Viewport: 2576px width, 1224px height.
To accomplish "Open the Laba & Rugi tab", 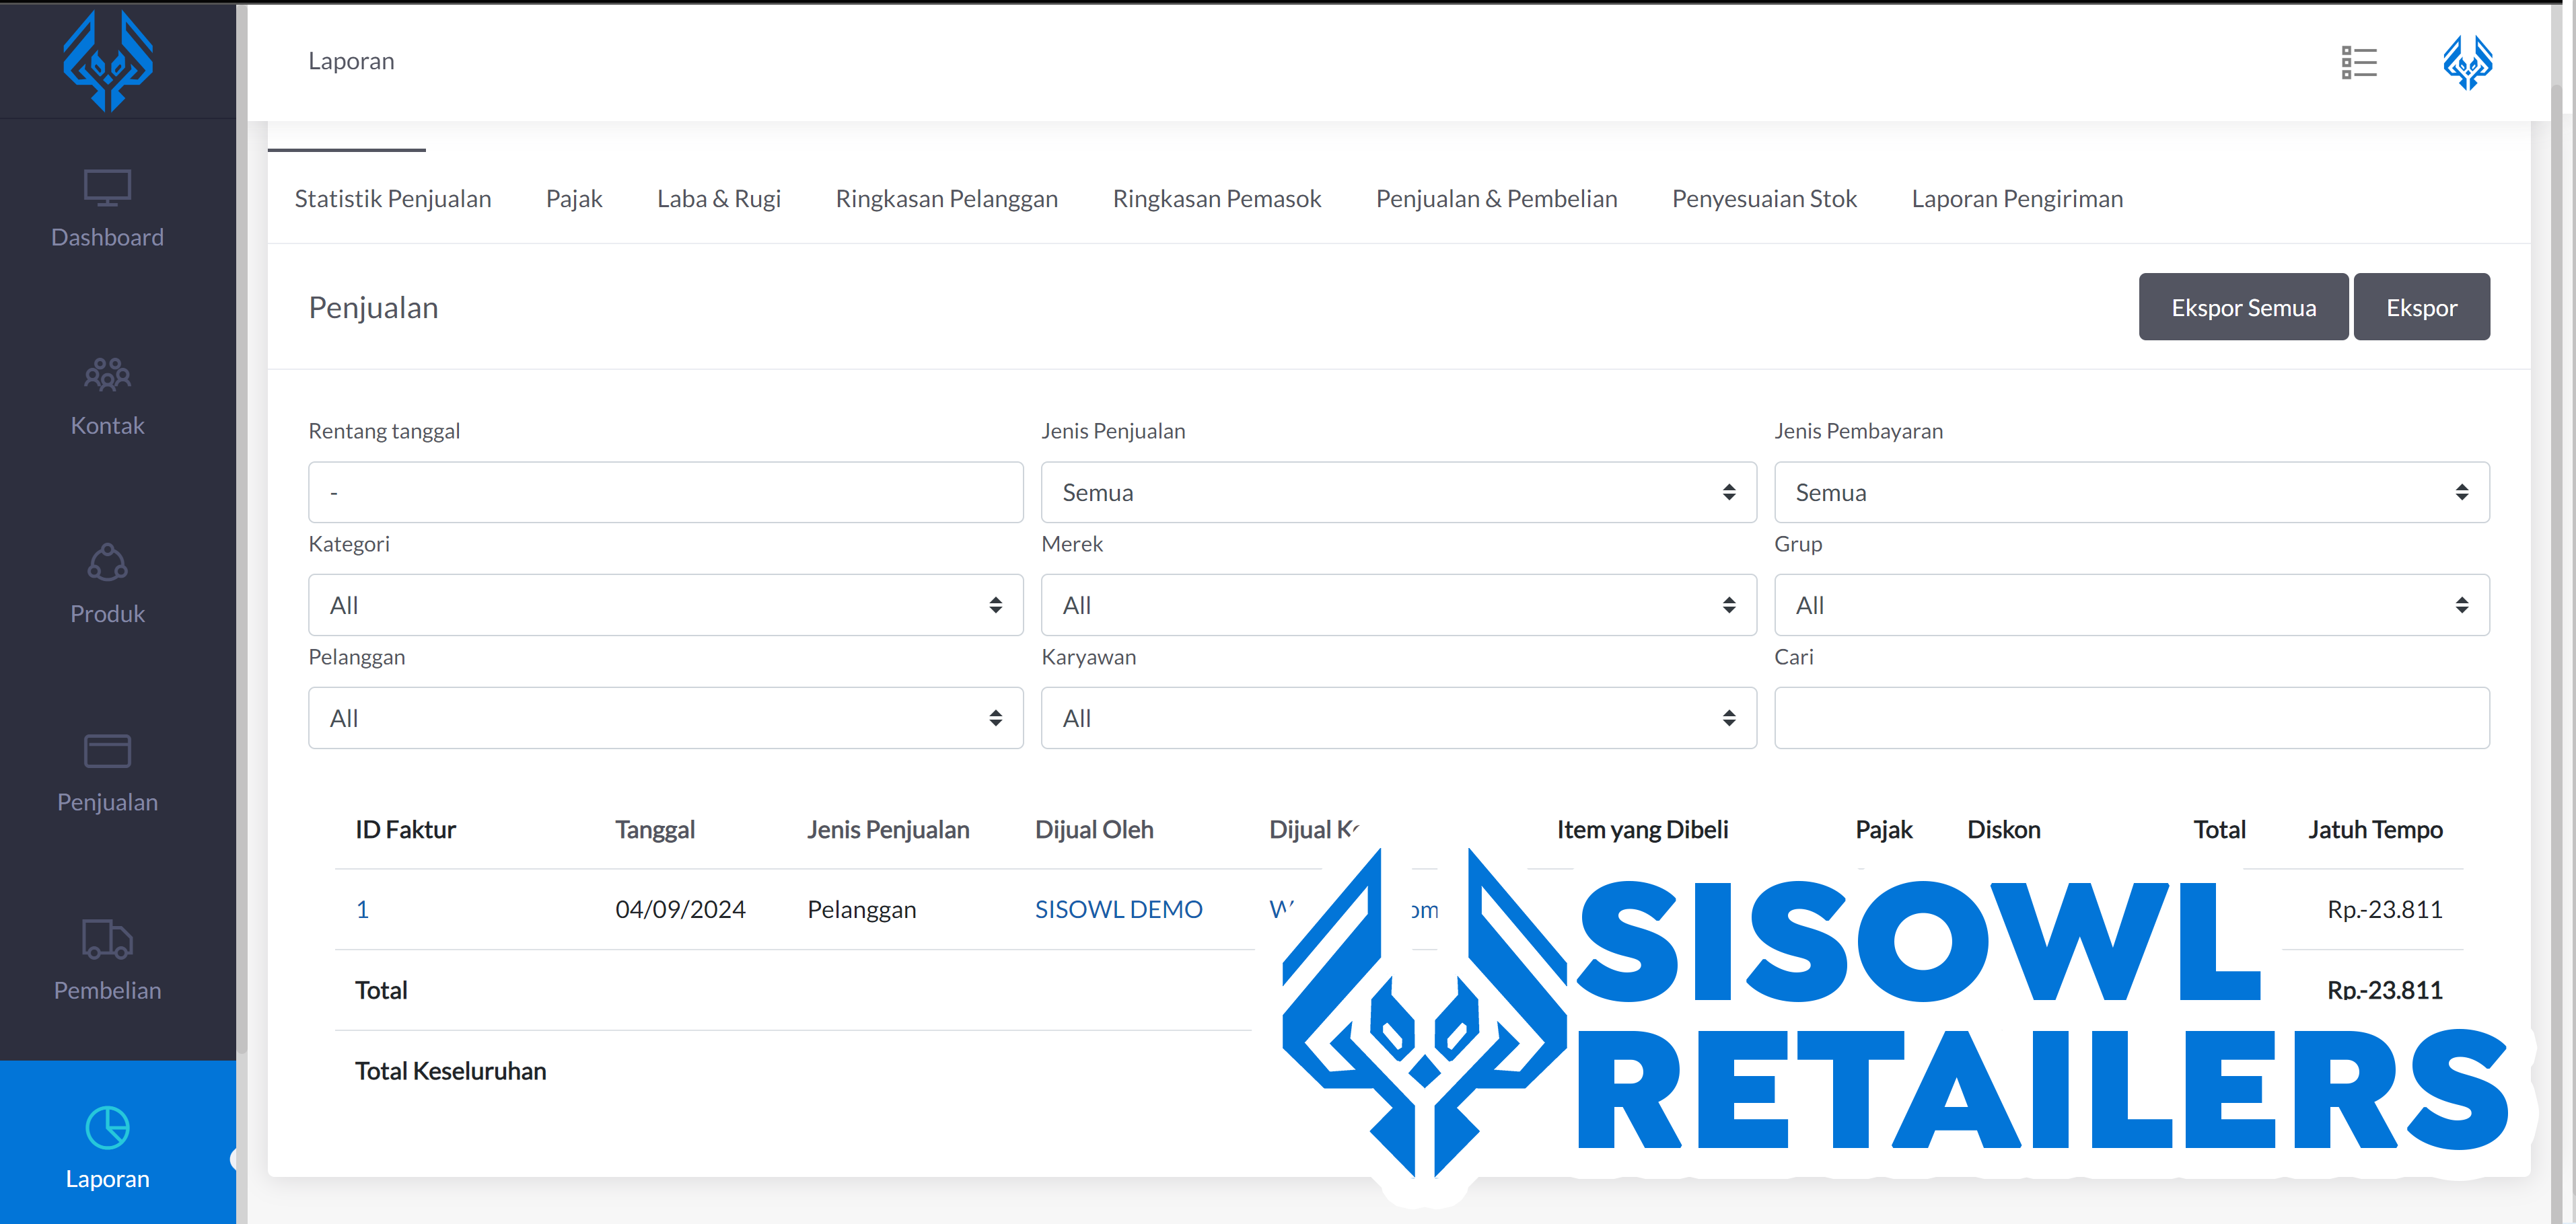I will coord(719,199).
